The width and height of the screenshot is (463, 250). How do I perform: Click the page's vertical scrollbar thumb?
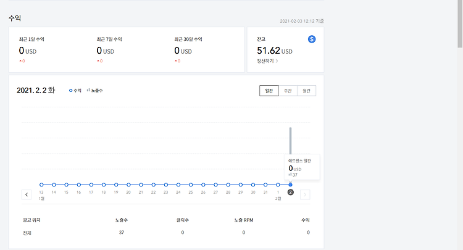pyautogui.click(x=460, y=23)
